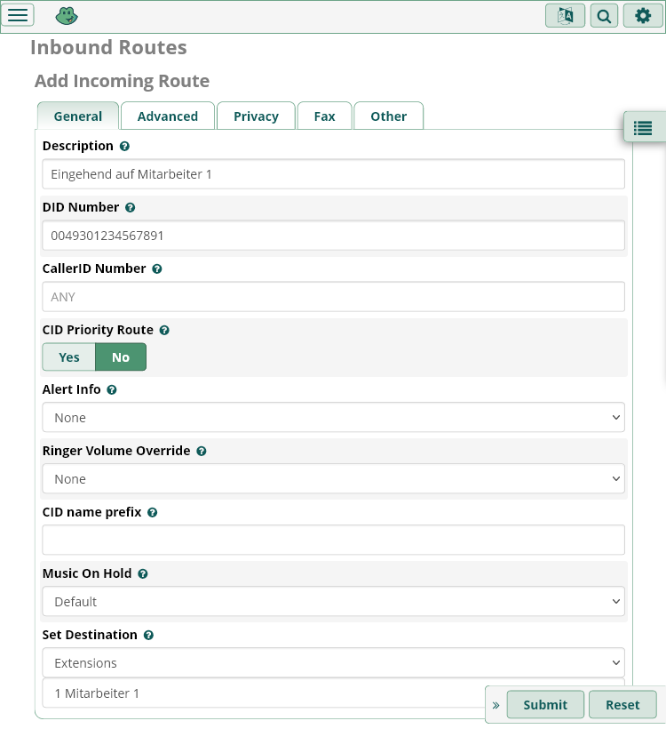Click help icon beside DID Number

pyautogui.click(x=131, y=207)
